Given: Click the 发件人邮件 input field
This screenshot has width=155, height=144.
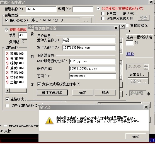Looking at the screenshot, I should tap(89, 48).
